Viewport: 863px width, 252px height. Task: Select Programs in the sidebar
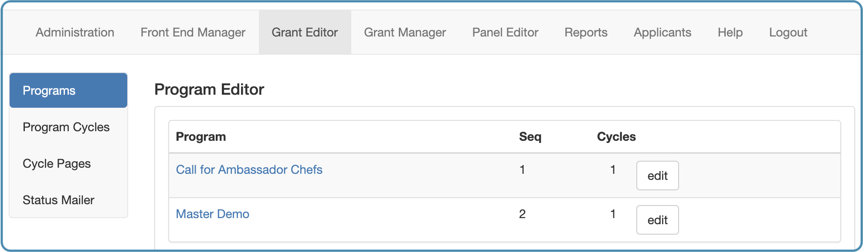(x=68, y=90)
